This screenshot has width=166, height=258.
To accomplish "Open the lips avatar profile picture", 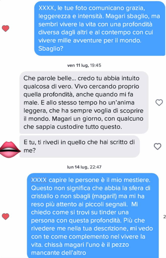I will click(10, 150).
